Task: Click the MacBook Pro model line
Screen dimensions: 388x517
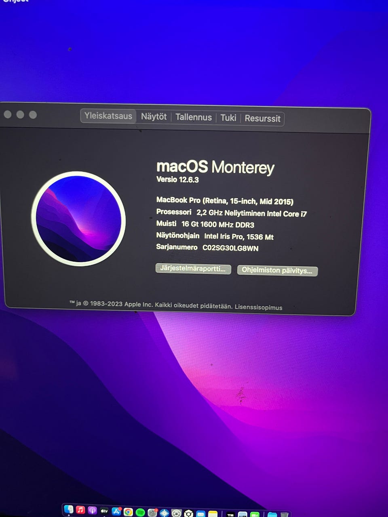Action: (x=225, y=201)
